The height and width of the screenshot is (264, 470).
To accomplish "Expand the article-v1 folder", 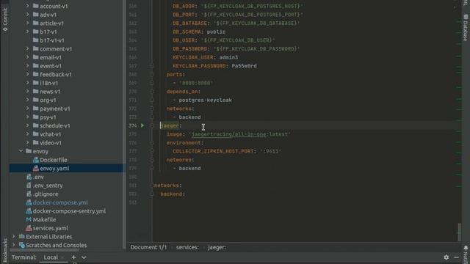I will click(28, 23).
